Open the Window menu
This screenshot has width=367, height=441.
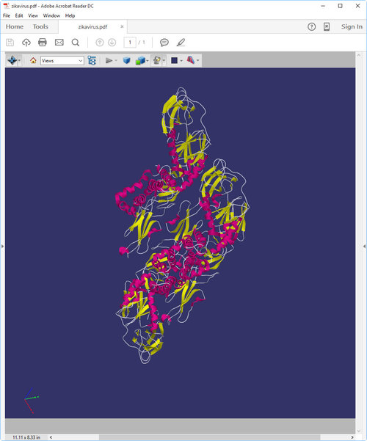(x=51, y=15)
